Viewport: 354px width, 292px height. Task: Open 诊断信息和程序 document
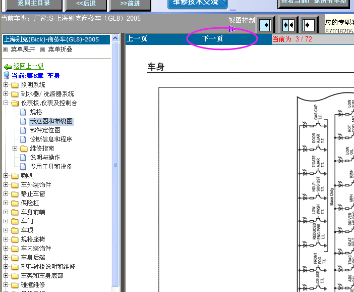pyautogui.click(x=51, y=139)
